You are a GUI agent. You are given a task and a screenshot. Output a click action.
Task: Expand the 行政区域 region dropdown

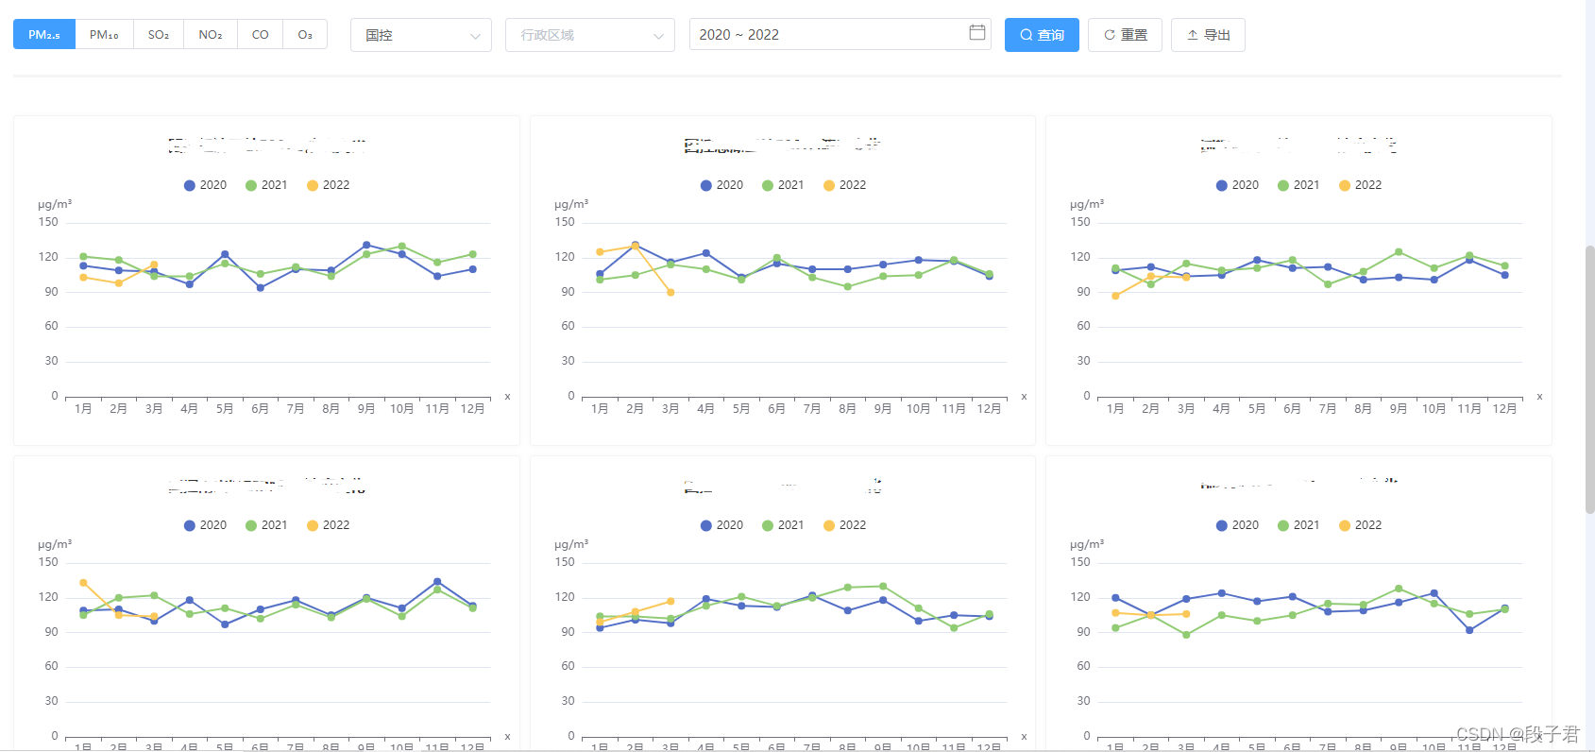coord(590,35)
